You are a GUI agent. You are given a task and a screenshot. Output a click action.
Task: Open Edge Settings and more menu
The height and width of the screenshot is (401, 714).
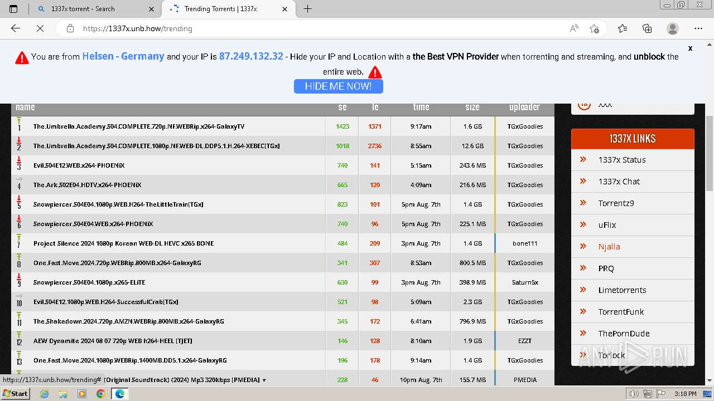698,28
